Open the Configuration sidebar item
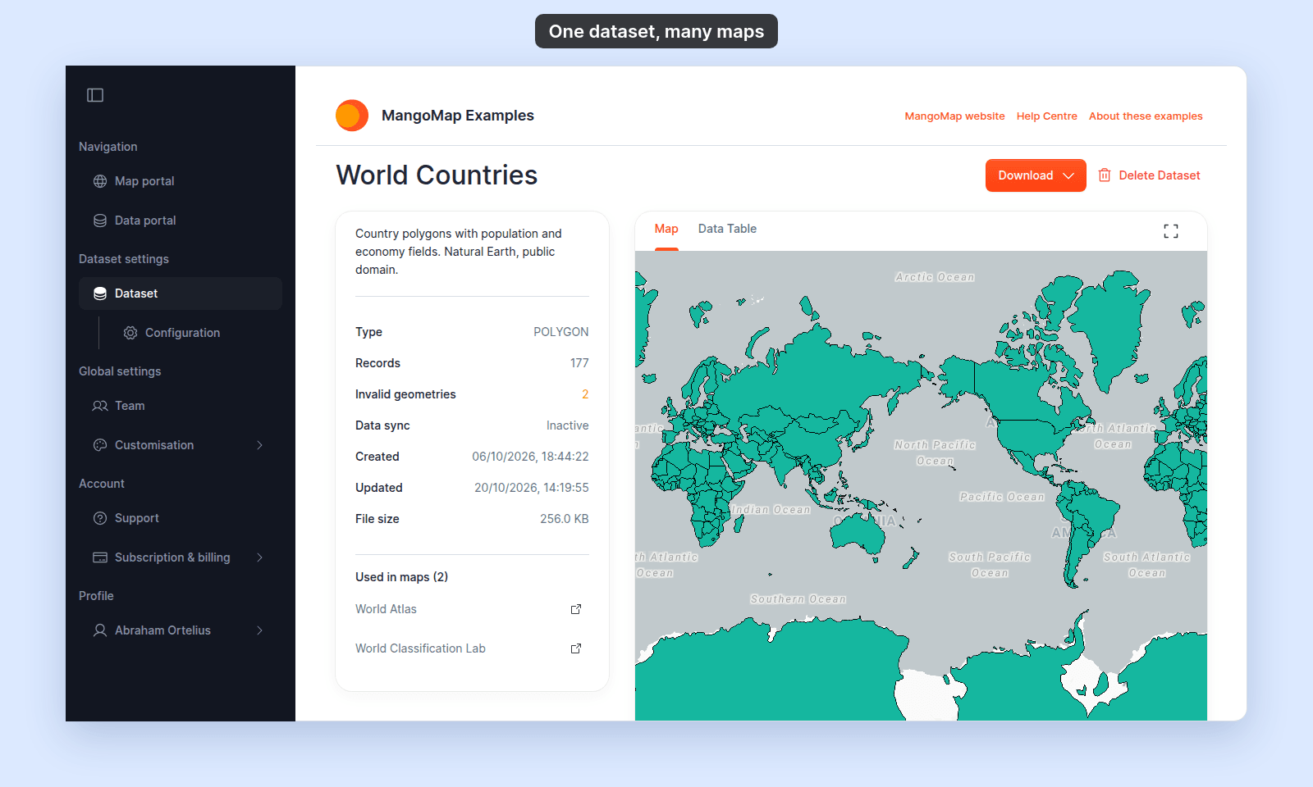Image resolution: width=1313 pixels, height=787 pixels. point(195,333)
